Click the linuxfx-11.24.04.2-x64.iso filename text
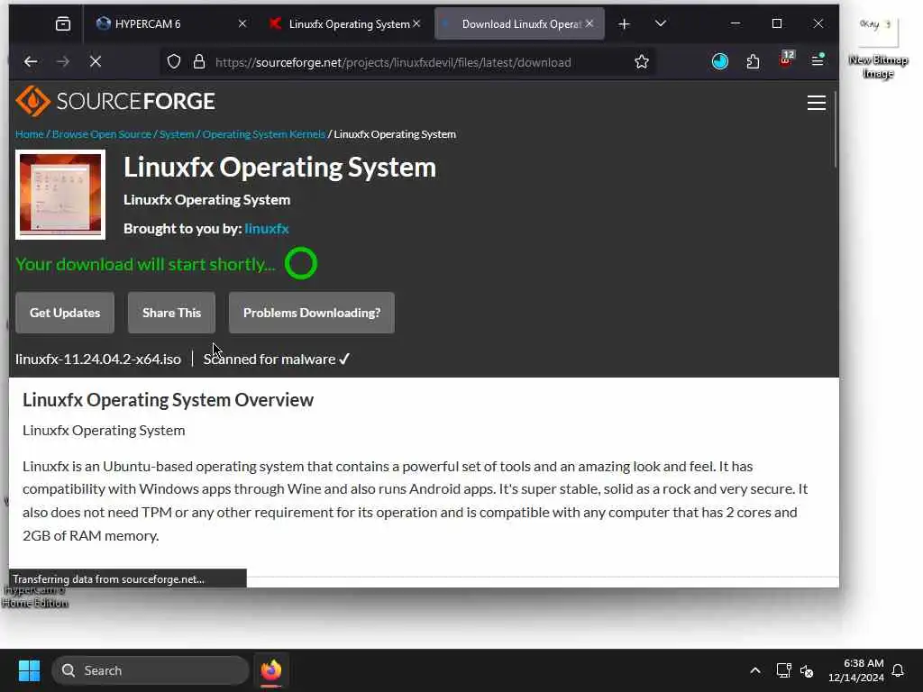 click(98, 359)
